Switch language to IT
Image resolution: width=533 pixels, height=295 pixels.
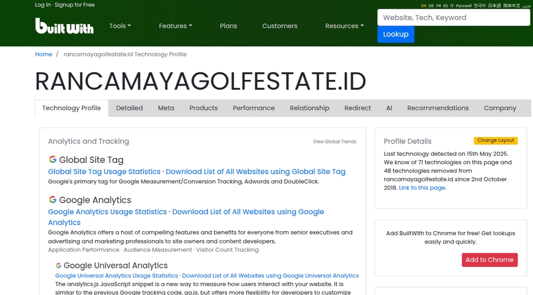tap(452, 6)
